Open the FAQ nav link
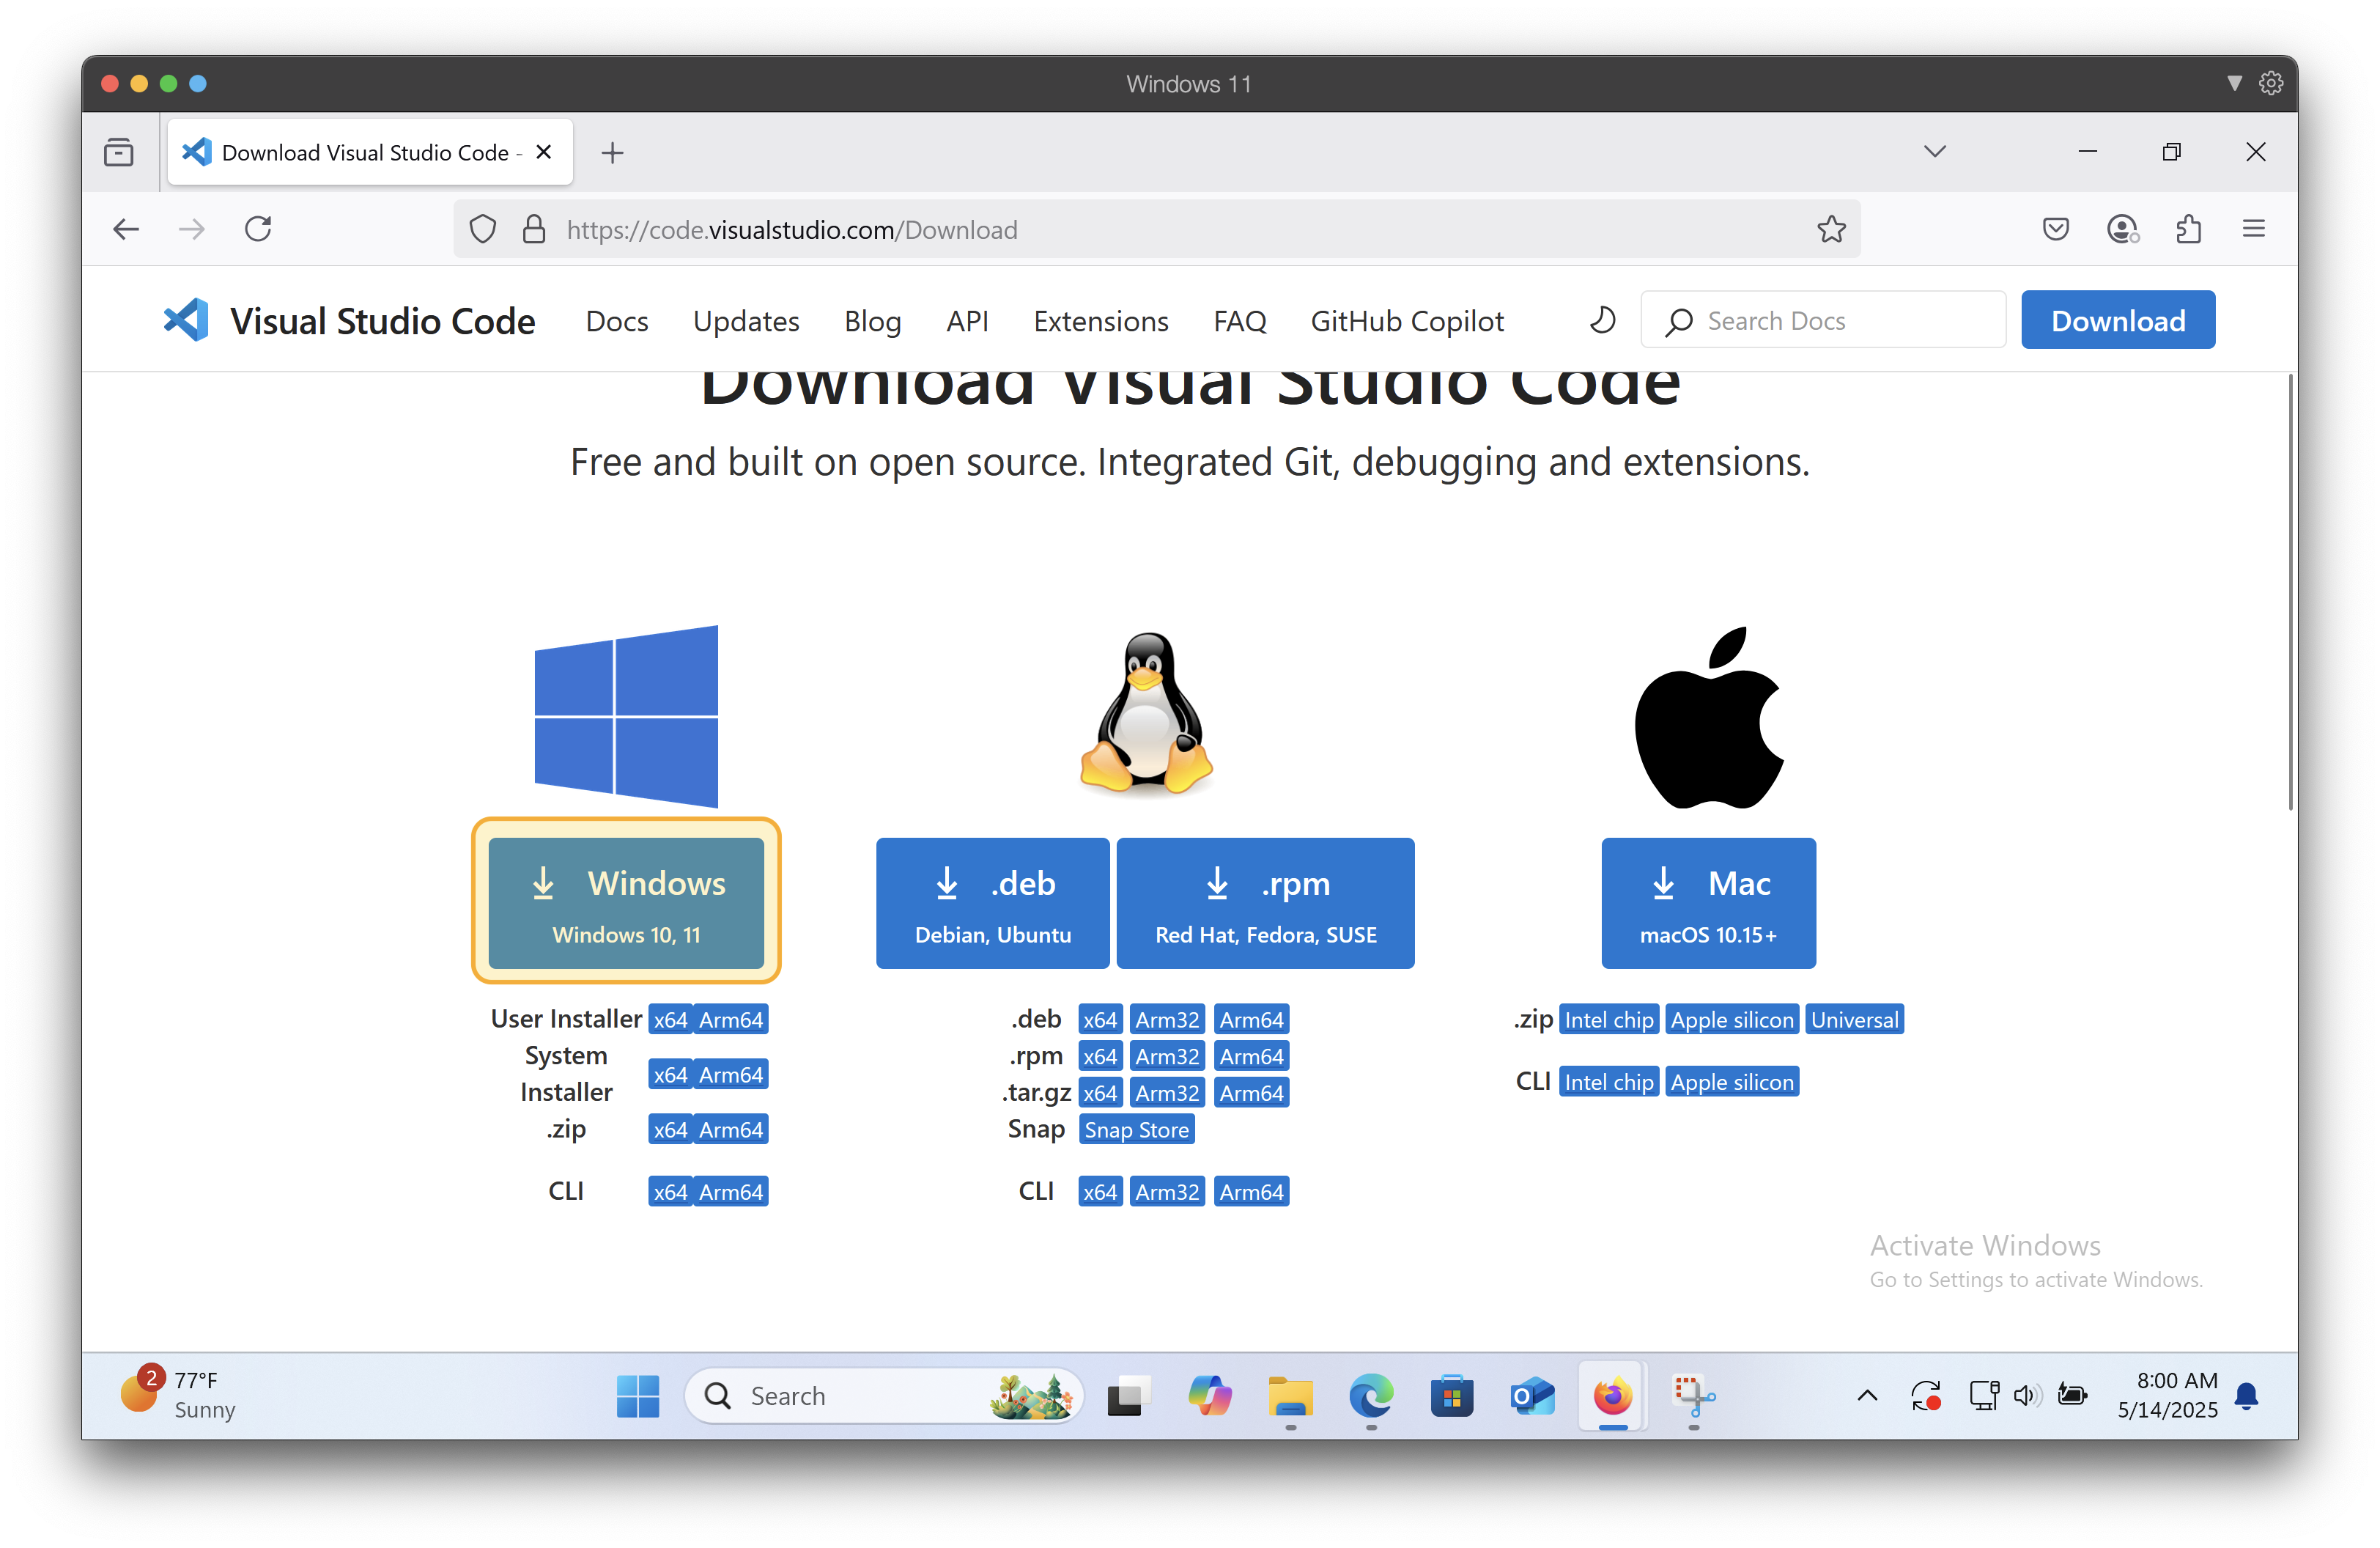Image resolution: width=2380 pixels, height=1548 pixels. tap(1239, 321)
